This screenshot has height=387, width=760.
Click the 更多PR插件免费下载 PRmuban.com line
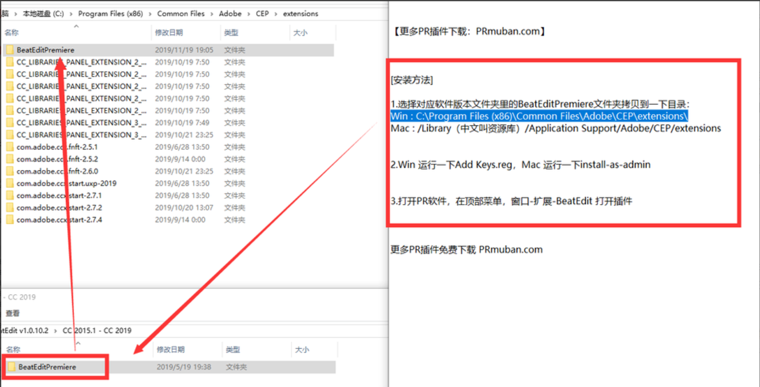(466, 250)
